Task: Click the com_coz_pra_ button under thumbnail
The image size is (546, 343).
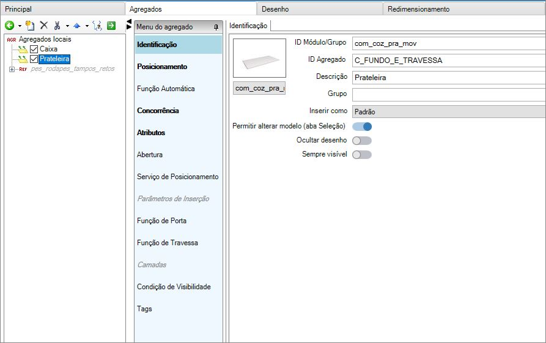Action: tap(259, 89)
